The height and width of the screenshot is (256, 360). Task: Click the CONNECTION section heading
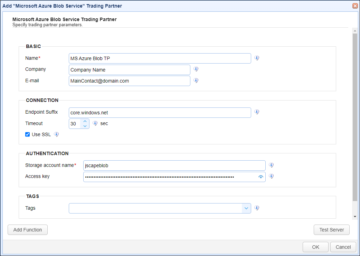(x=42, y=100)
